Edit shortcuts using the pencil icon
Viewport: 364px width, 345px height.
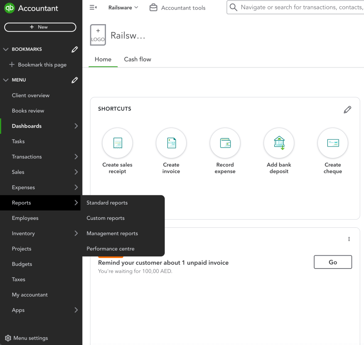[x=347, y=109]
